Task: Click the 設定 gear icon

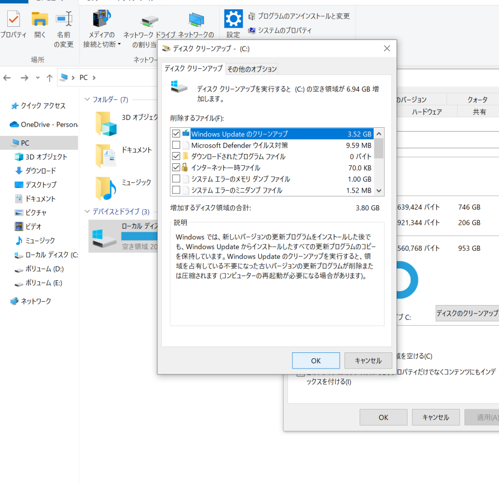Action: [233, 19]
